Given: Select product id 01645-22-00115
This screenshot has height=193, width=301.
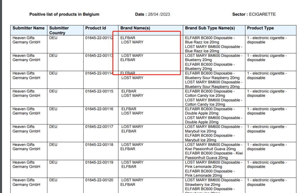Looking at the screenshot, I should coord(99,91).
